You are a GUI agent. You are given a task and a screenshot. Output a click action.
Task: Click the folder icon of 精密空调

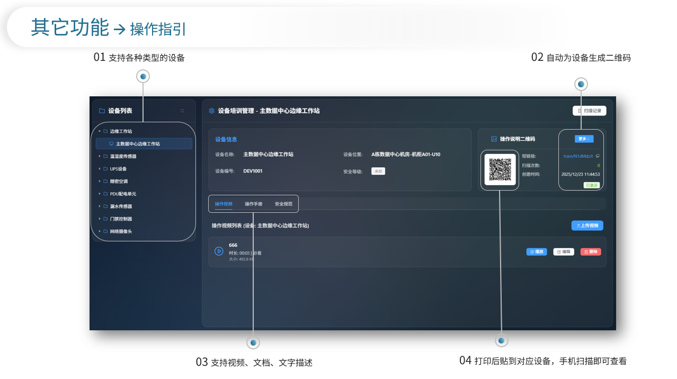(x=105, y=182)
